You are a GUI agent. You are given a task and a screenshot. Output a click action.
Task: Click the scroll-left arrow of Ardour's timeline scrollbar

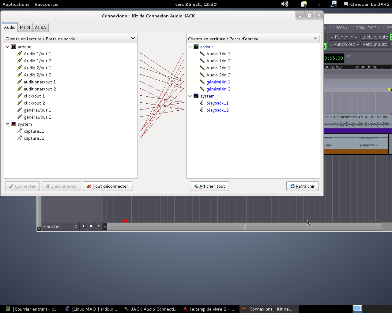[x=105, y=226]
